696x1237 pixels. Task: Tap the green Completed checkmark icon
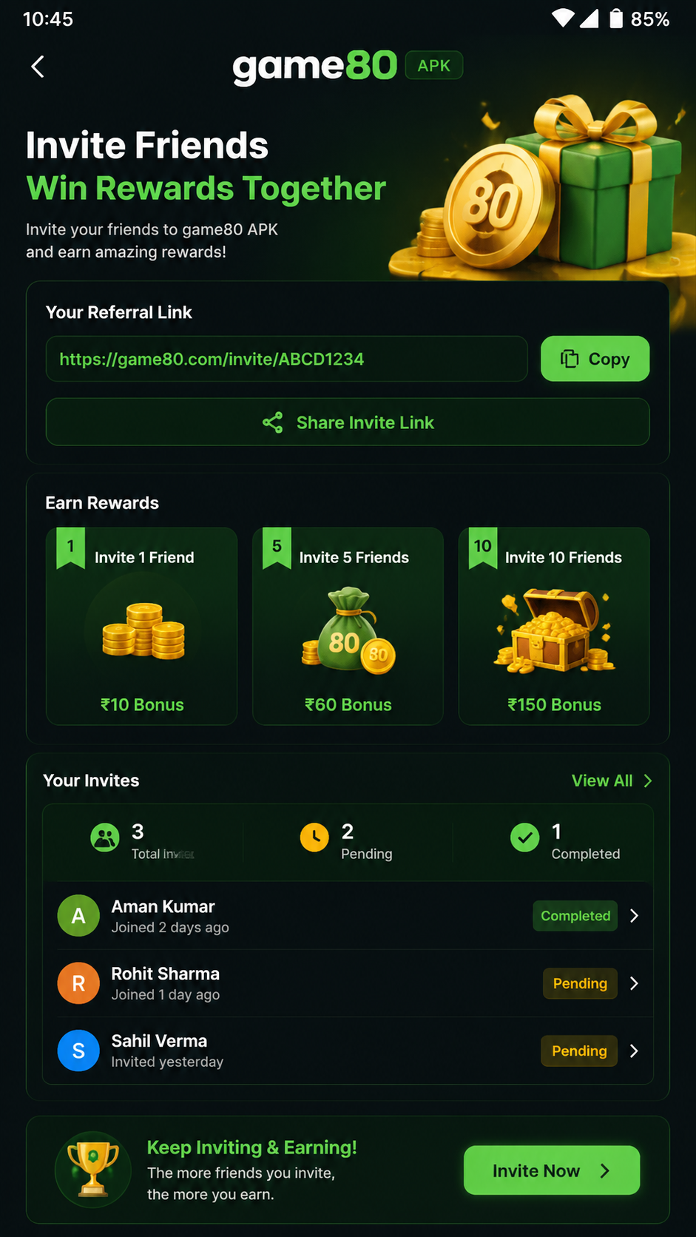[524, 837]
